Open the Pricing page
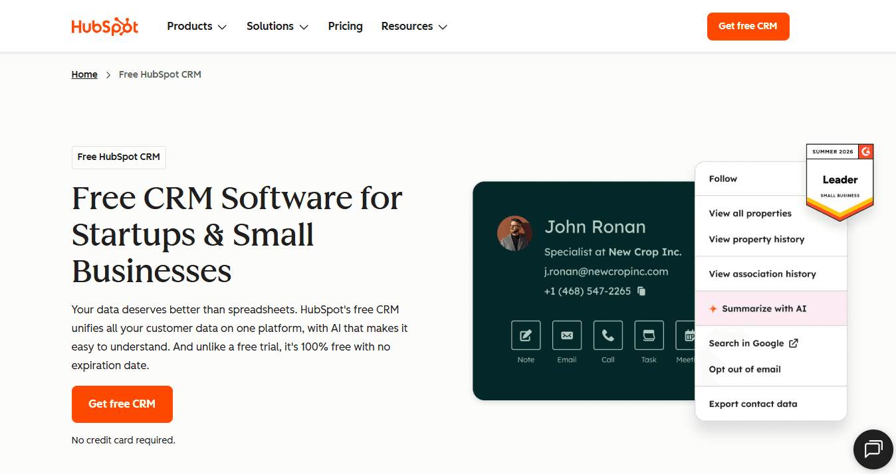The height and width of the screenshot is (474, 896). click(346, 27)
